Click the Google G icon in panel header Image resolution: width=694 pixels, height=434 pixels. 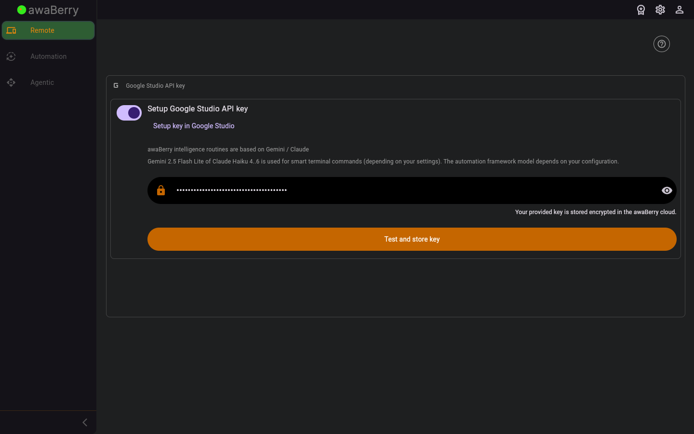(116, 85)
